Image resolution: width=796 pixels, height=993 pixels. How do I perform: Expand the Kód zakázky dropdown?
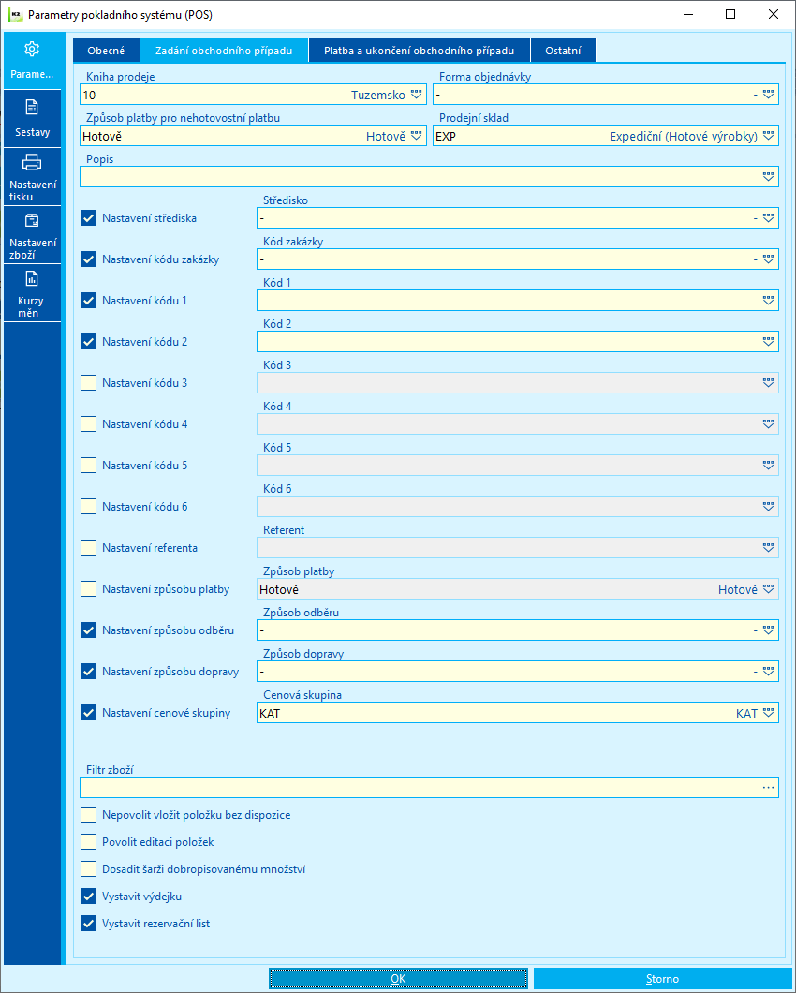tap(768, 259)
